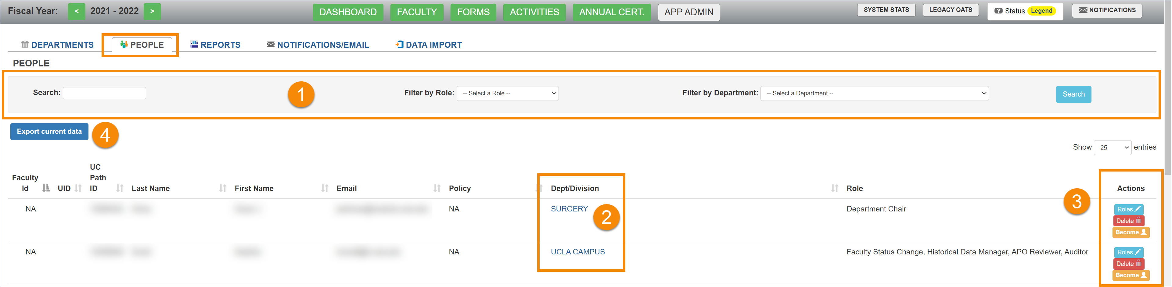This screenshot has height=287, width=1172.
Task: Open the FACULTY menu
Action: point(416,12)
